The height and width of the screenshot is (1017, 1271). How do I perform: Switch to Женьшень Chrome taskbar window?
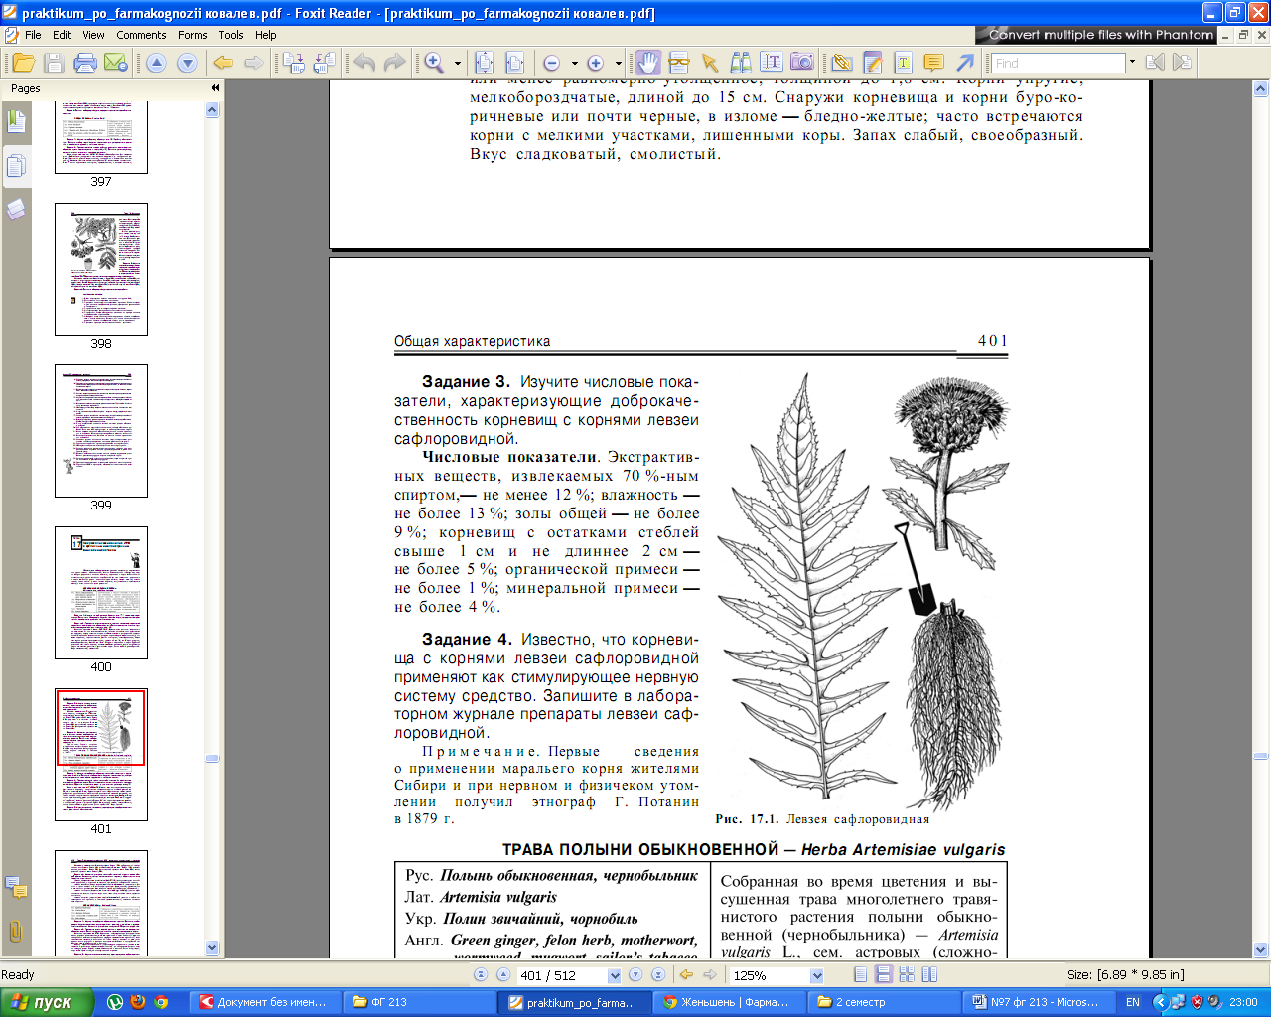728,1002
